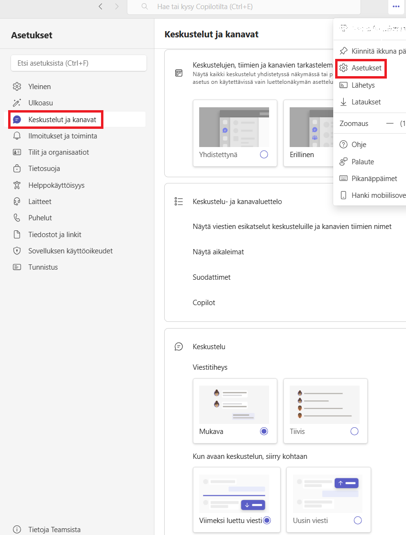The width and height of the screenshot is (406, 535).
Task: Click the search magnifier icon
Action: (x=145, y=7)
